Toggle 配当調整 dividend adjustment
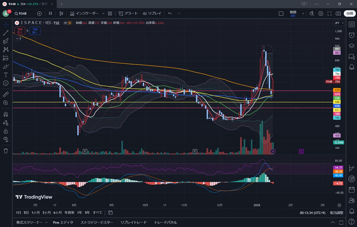 coord(337,213)
